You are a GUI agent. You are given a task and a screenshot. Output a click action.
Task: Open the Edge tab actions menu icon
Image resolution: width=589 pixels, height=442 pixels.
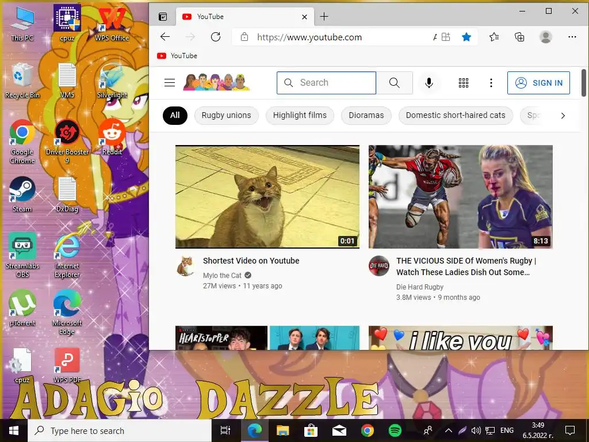tap(163, 17)
